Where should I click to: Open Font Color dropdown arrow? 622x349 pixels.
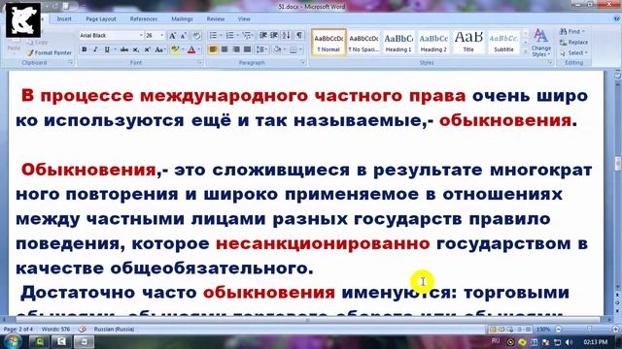click(x=199, y=49)
